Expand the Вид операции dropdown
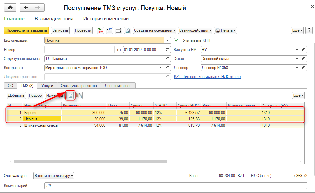This screenshot has width=315, height=193. pyautogui.click(x=168, y=40)
